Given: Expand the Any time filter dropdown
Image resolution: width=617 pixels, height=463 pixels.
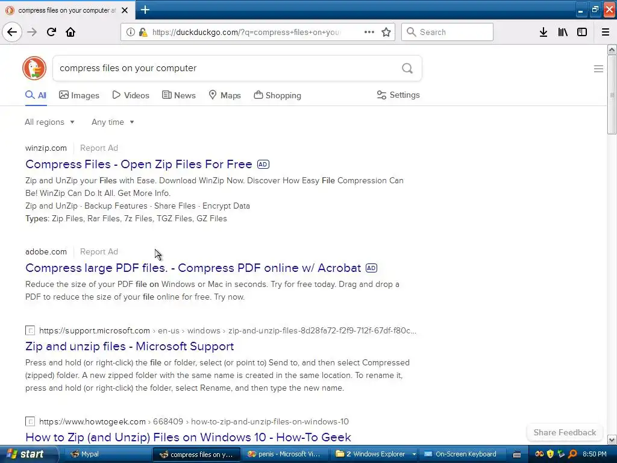Looking at the screenshot, I should tap(113, 122).
